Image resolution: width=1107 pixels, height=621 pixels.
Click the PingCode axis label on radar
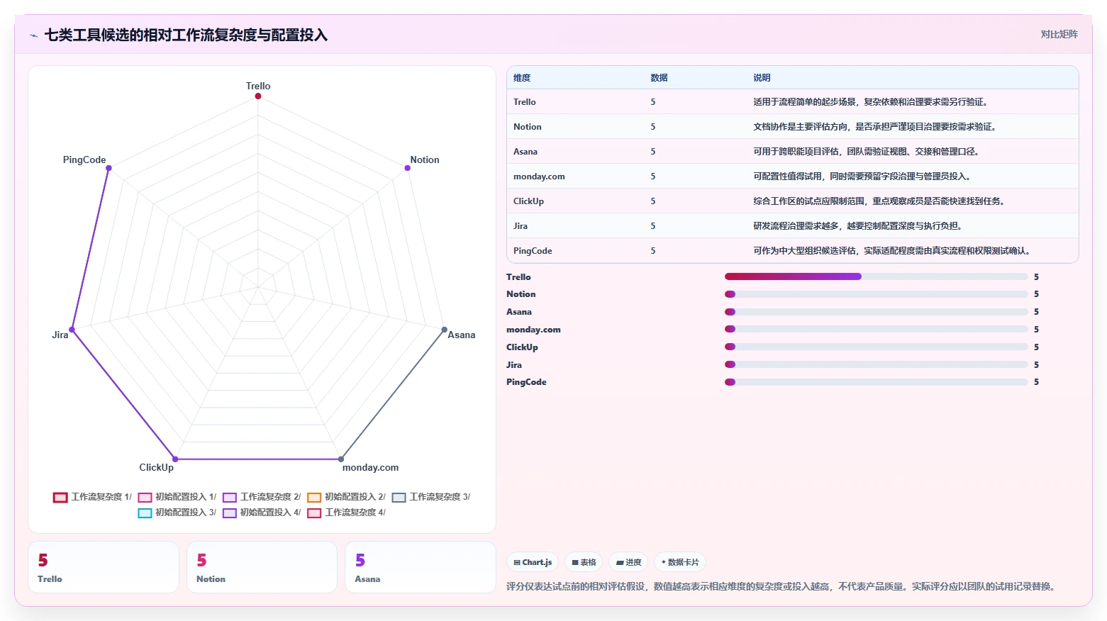coord(84,160)
